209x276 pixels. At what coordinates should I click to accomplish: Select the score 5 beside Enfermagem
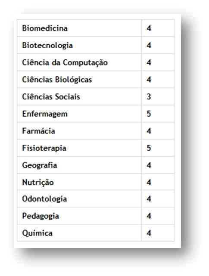pyautogui.click(x=149, y=114)
